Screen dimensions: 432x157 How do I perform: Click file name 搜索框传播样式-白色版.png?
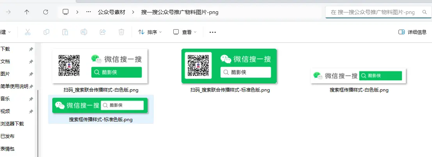pyautogui.click(x=359, y=90)
